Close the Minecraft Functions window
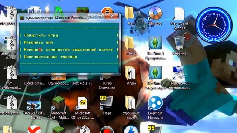The height and width of the screenshot is (133, 237). click(111, 16)
